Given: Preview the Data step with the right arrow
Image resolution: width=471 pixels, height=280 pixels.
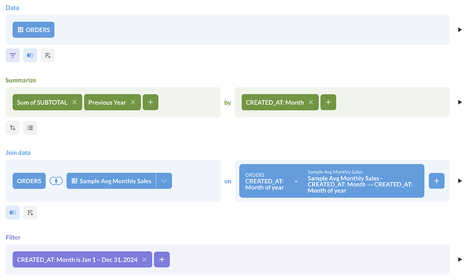Looking at the screenshot, I should 459,30.
